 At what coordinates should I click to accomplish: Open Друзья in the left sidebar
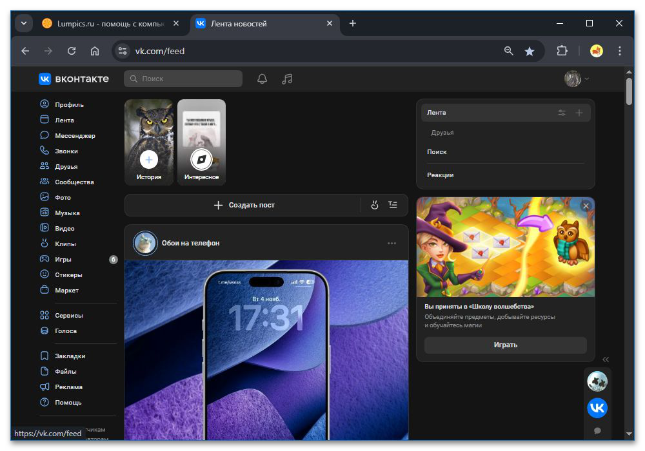pos(59,166)
